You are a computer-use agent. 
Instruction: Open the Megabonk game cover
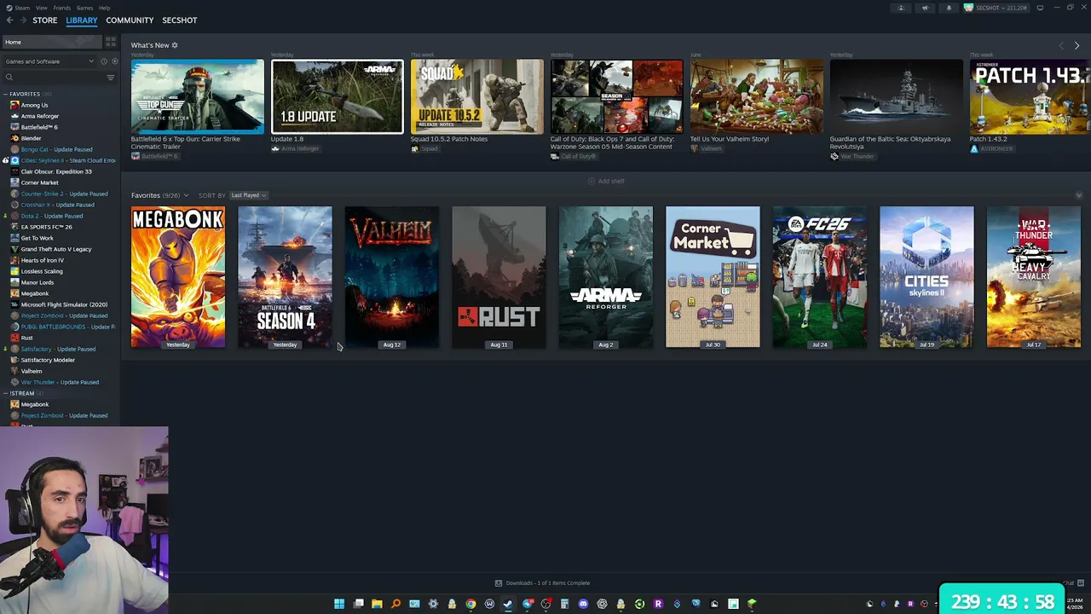pyautogui.click(x=178, y=277)
